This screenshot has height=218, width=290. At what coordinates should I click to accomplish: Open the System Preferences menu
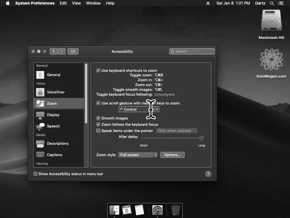pos(35,3)
